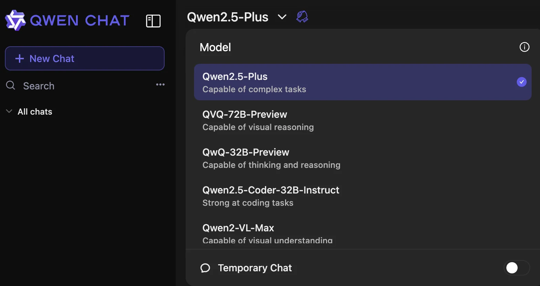
Task: Collapse the All chats section
Action: pos(8,111)
